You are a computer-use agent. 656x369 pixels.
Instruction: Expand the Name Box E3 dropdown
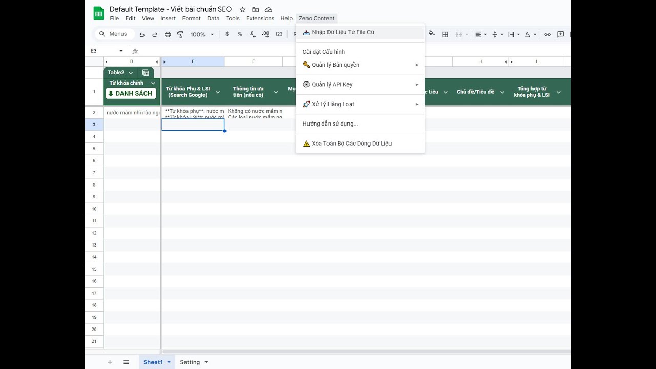coord(121,51)
